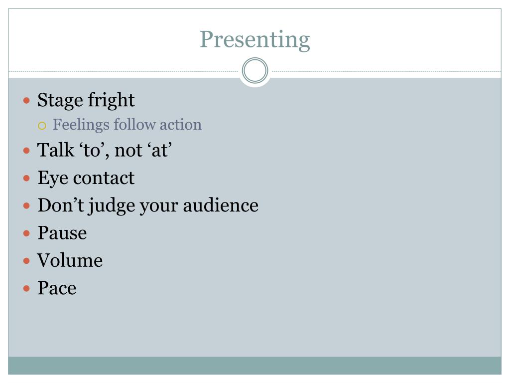Click the bullet beside Don't judge your audience
The height and width of the screenshot is (383, 510).
(27, 206)
